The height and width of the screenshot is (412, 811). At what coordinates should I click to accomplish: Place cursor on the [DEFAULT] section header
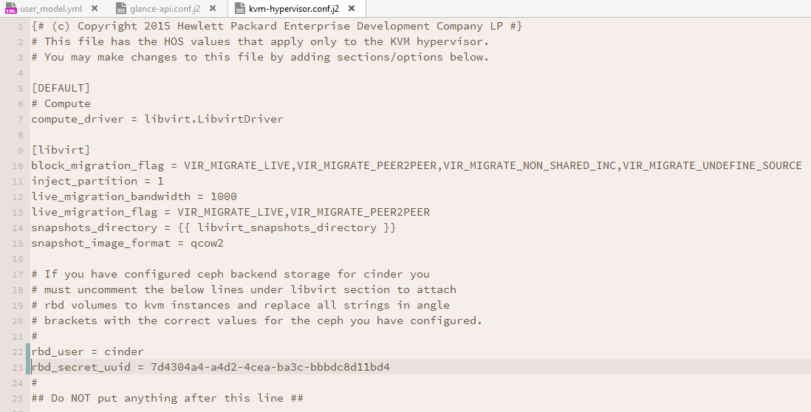[x=61, y=88]
